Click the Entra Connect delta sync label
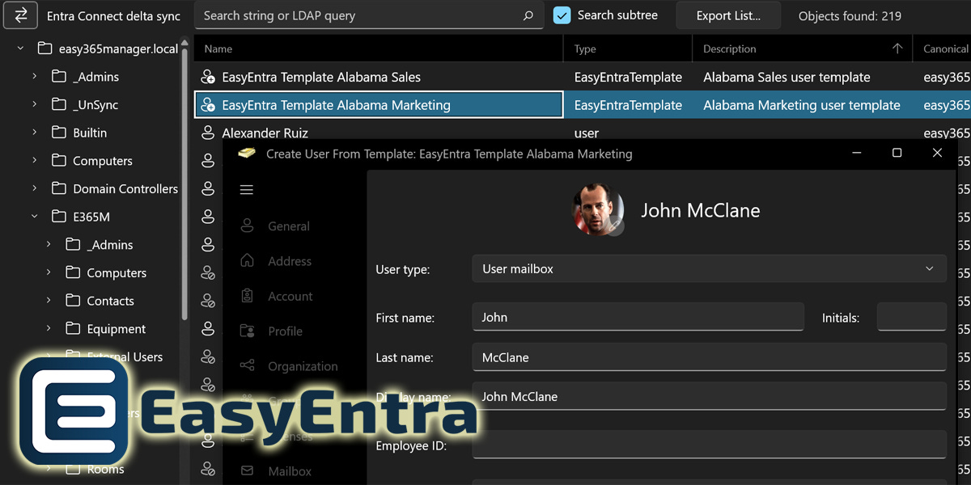The height and width of the screenshot is (485, 971). tap(113, 15)
